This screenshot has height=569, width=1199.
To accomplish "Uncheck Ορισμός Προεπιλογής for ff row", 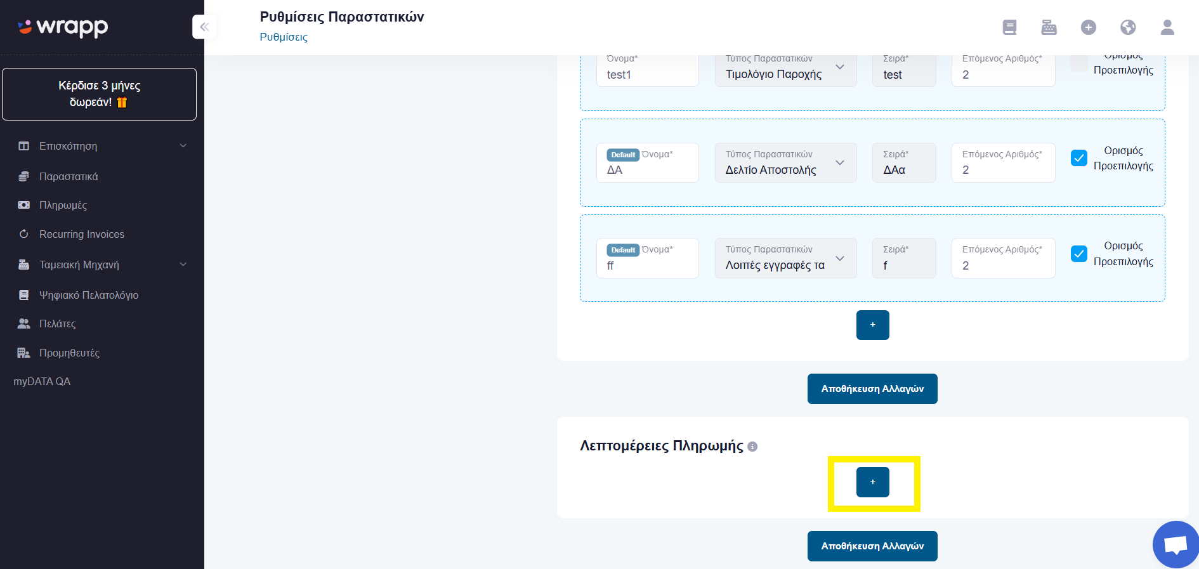I will (1079, 254).
